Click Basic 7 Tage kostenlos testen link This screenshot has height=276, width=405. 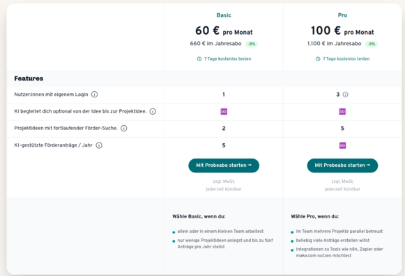point(227,59)
